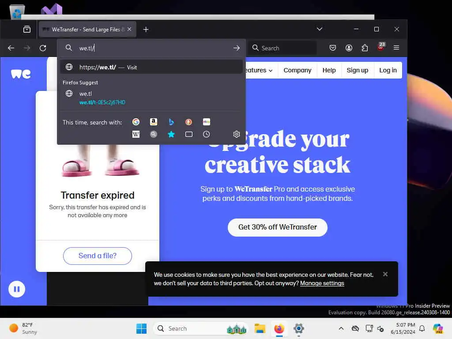Image resolution: width=452 pixels, height=339 pixels.
Task: Open the Firefox hamburger menu
Action: click(x=396, y=48)
